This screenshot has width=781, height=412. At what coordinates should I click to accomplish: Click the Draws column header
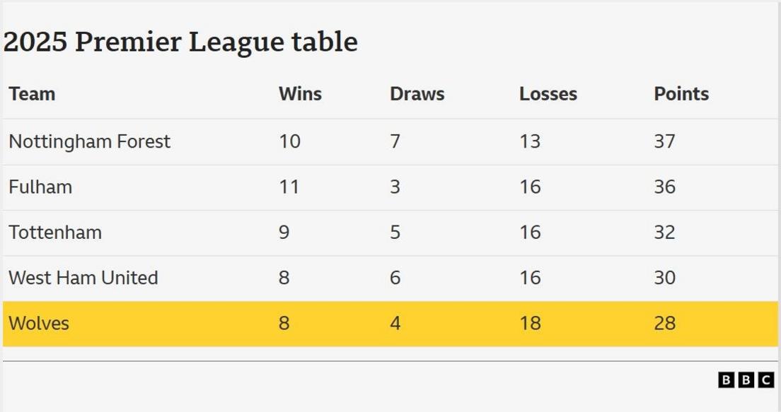[x=417, y=94]
